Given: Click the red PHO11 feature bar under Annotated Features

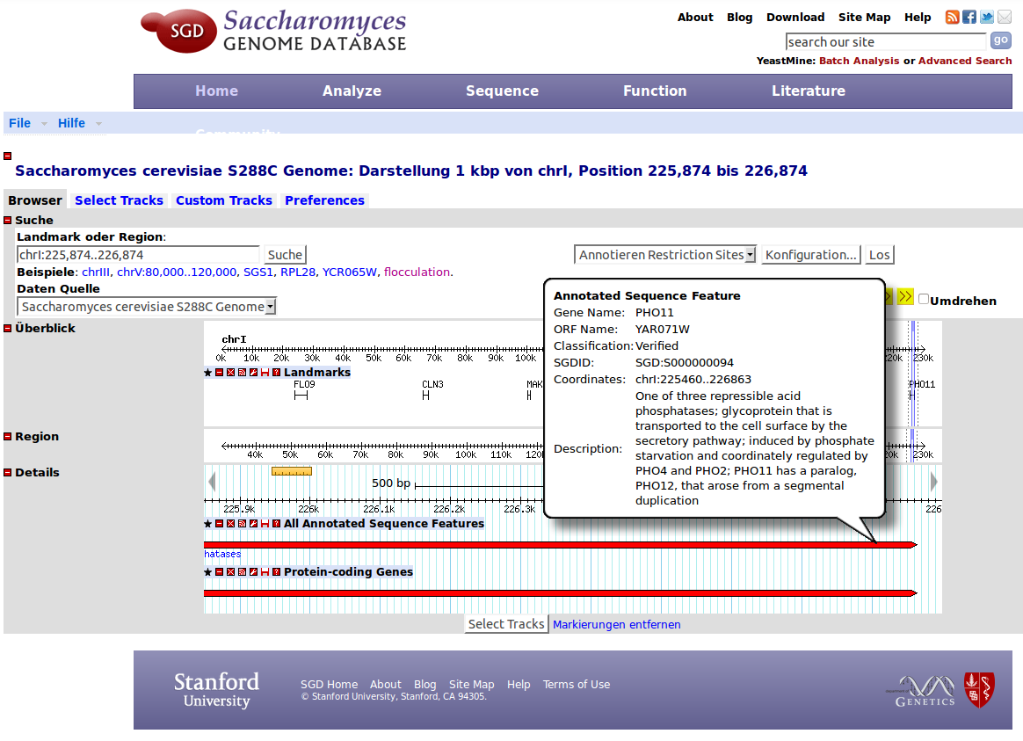Looking at the screenshot, I should pos(561,545).
